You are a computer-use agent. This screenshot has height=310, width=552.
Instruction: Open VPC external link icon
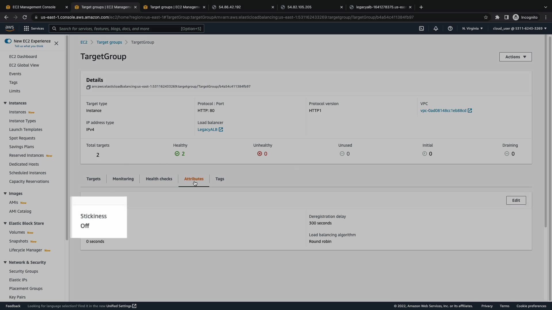[470, 111]
